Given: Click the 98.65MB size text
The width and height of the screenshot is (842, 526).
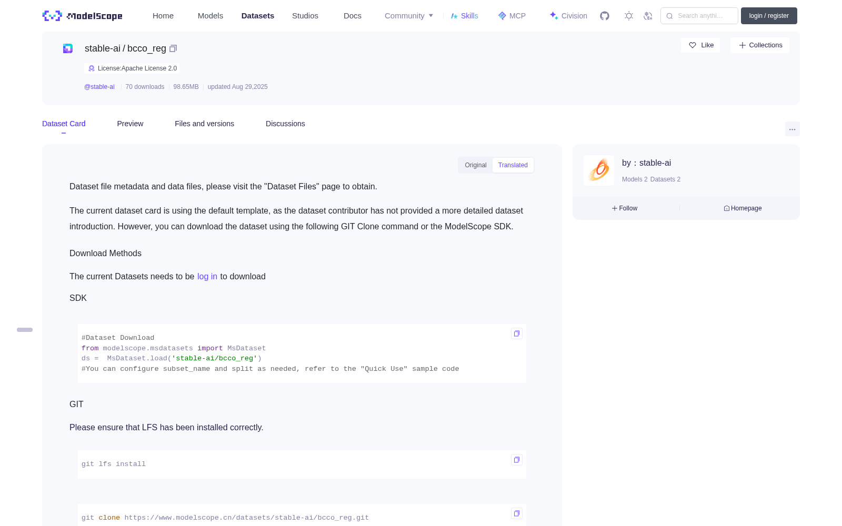Looking at the screenshot, I should (x=186, y=87).
